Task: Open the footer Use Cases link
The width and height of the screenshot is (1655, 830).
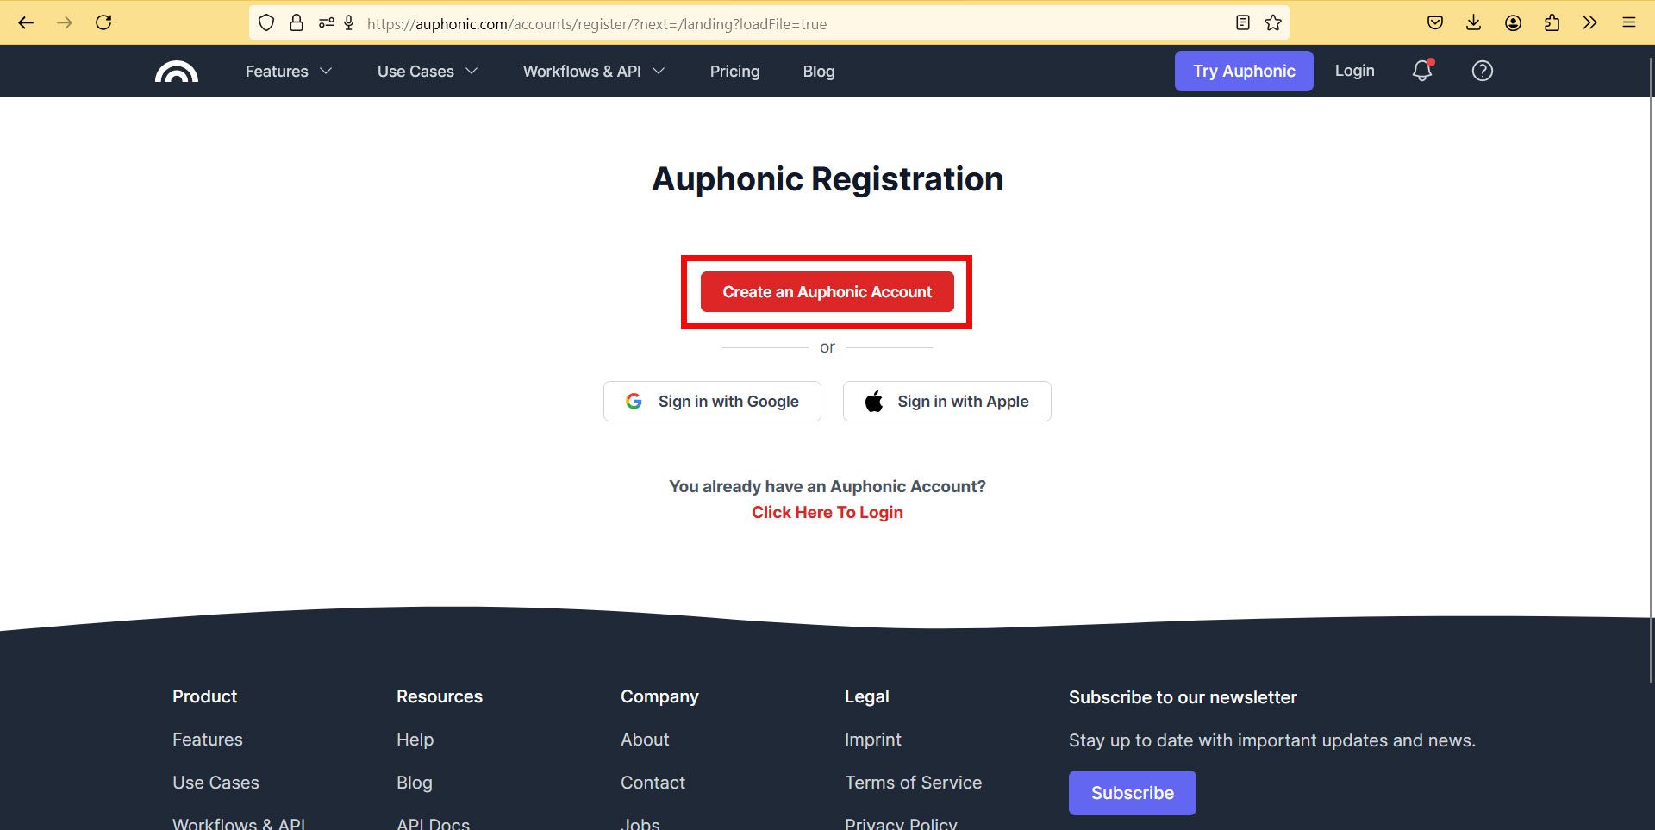Action: pos(215,783)
